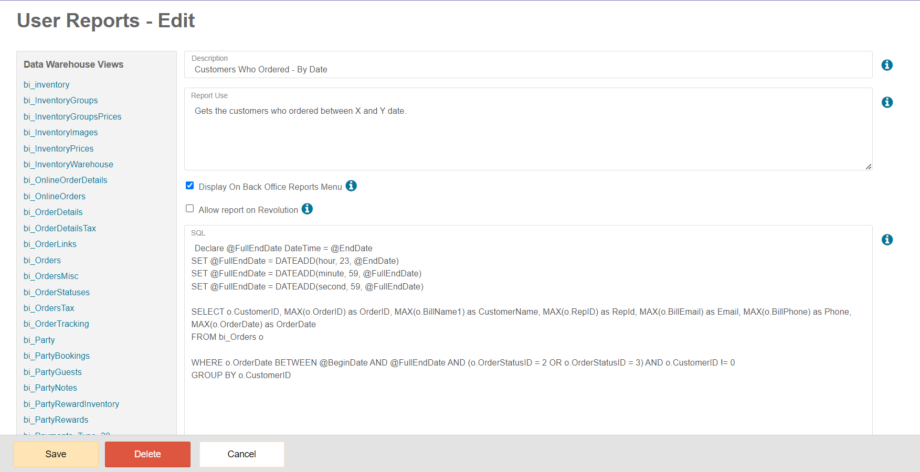
Task: Open the Report Use info tooltip
Action: pyautogui.click(x=887, y=102)
